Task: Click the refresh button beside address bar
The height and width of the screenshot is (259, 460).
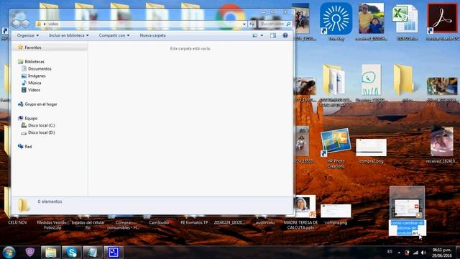Action: tap(252, 24)
